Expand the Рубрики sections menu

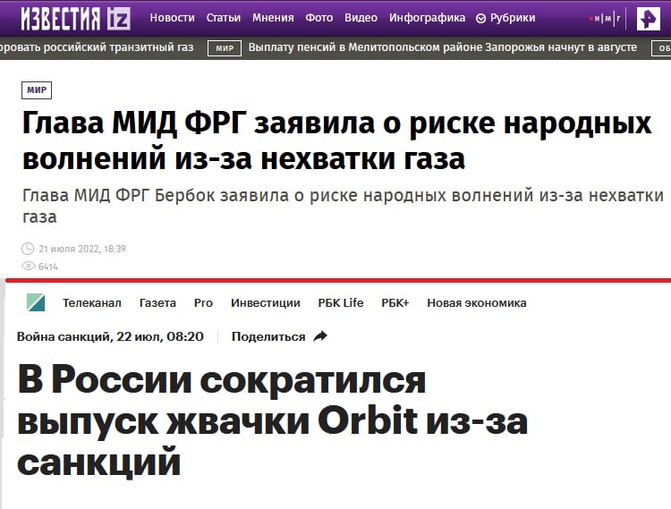pos(505,18)
